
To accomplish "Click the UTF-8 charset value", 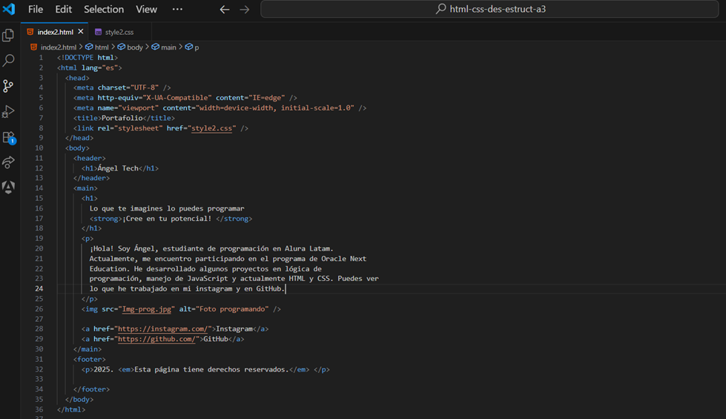I will [145, 88].
